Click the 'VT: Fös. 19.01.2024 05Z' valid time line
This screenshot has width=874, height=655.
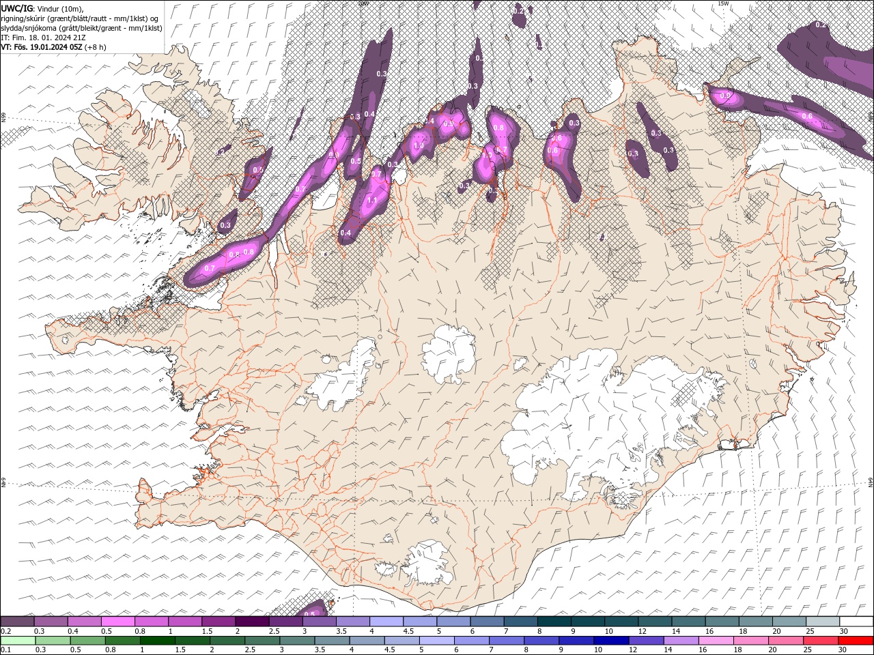(42, 47)
